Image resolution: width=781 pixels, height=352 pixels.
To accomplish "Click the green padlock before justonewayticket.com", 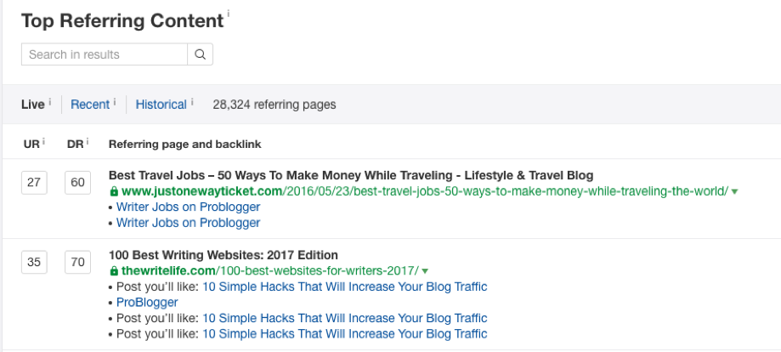I will tap(114, 191).
